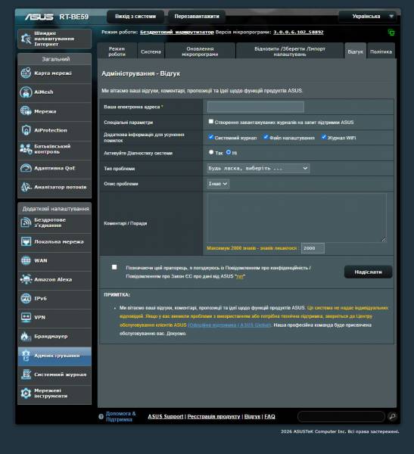The width and height of the screenshot is (414, 454).
Task: Enable ASUS support downloadable logs checkbox
Action: click(x=211, y=122)
